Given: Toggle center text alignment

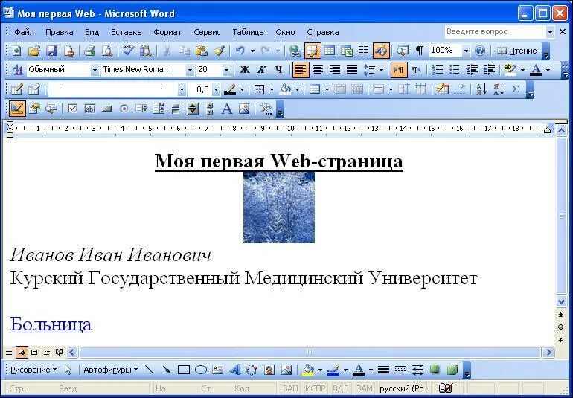Looking at the screenshot, I should (x=318, y=69).
